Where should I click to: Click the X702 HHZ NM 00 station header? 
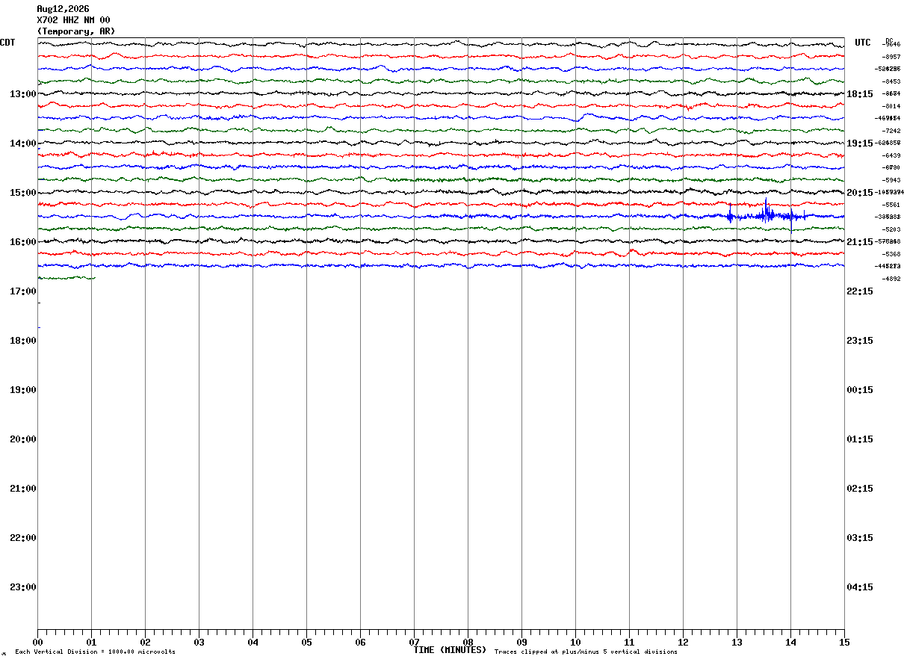point(73,20)
